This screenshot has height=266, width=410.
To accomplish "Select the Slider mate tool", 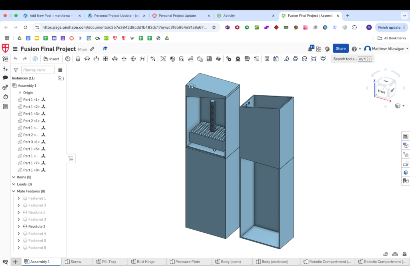I will [96, 59].
